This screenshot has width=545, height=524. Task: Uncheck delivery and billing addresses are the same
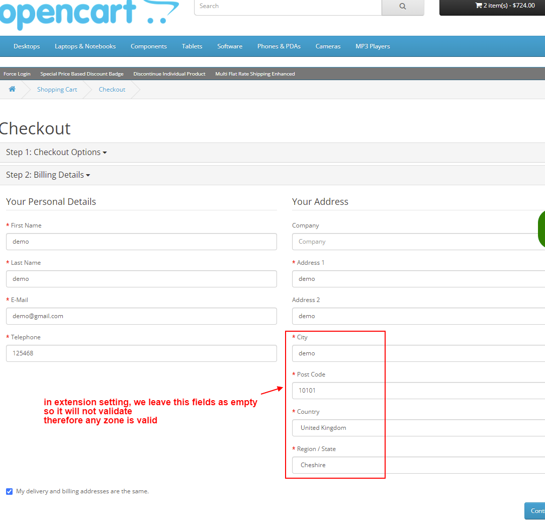[x=9, y=491]
